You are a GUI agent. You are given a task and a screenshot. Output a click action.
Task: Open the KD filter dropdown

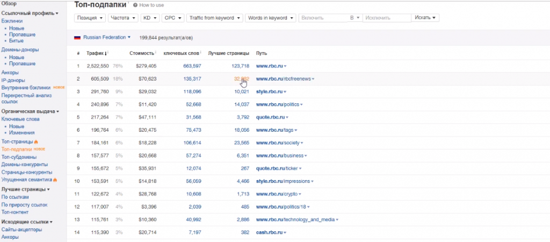point(150,18)
